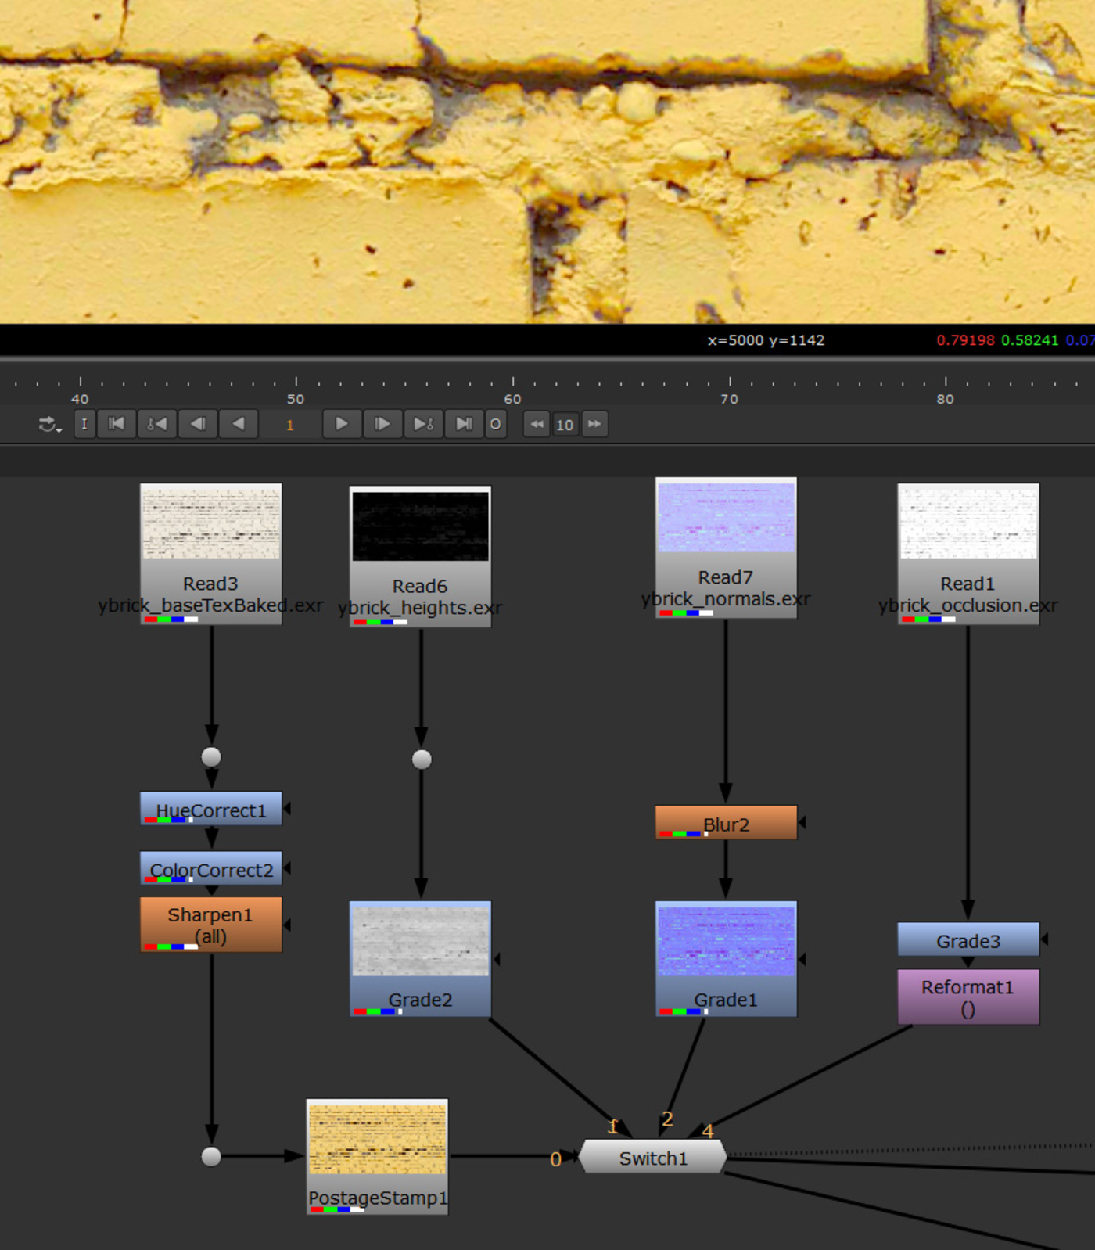
Task: Set the out point with the O button
Action: coord(496,424)
